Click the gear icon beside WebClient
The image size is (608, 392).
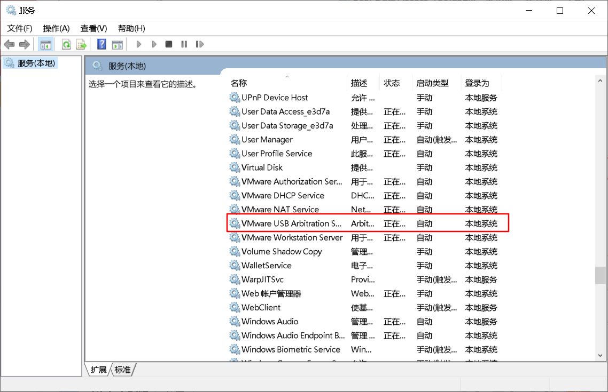coord(235,307)
